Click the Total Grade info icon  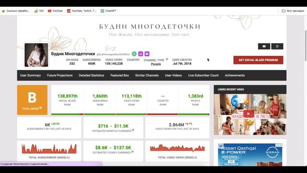40,108
